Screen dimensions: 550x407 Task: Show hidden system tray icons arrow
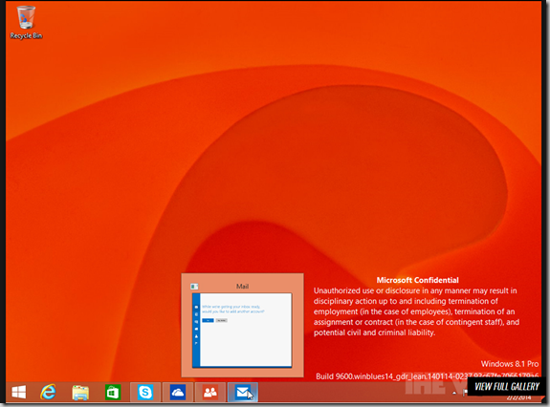454,393
